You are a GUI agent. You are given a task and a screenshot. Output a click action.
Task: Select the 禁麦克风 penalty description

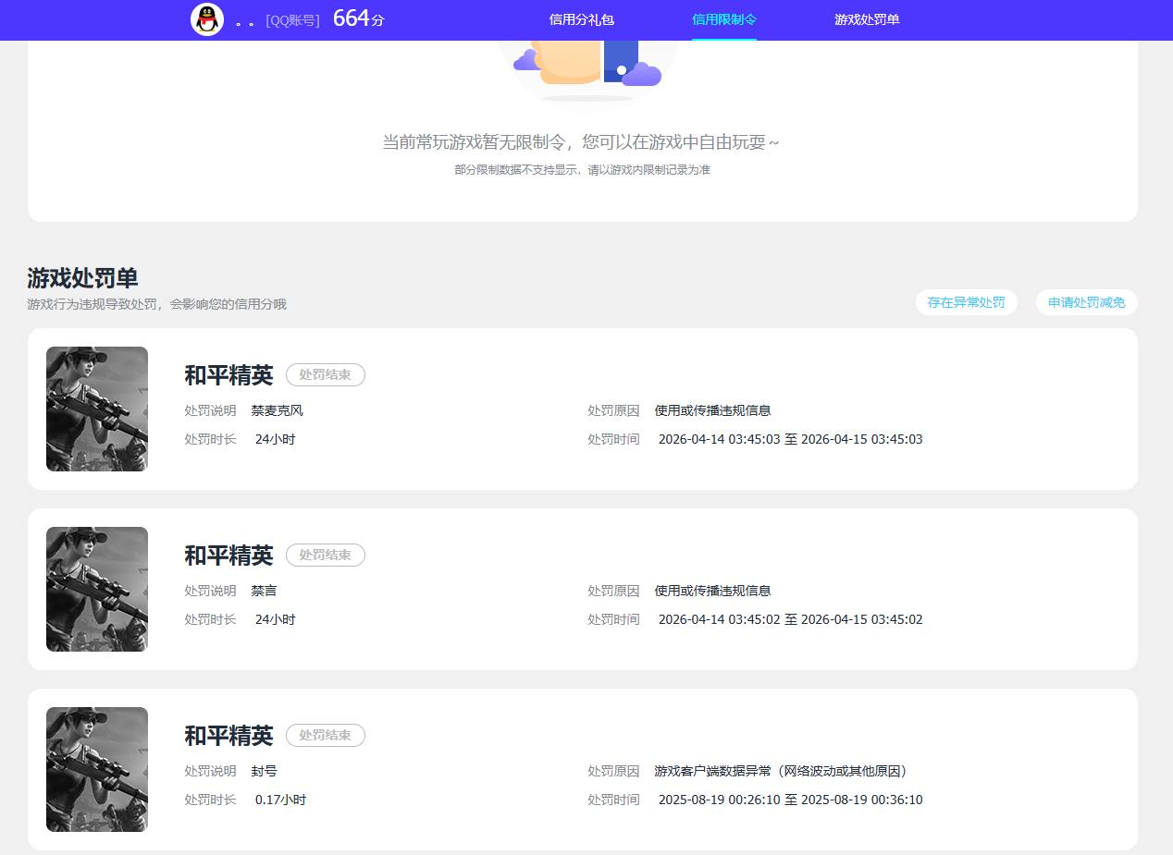pos(277,410)
